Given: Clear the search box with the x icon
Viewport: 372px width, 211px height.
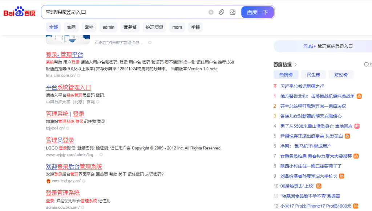Looking at the screenshot, I should tap(211, 12).
